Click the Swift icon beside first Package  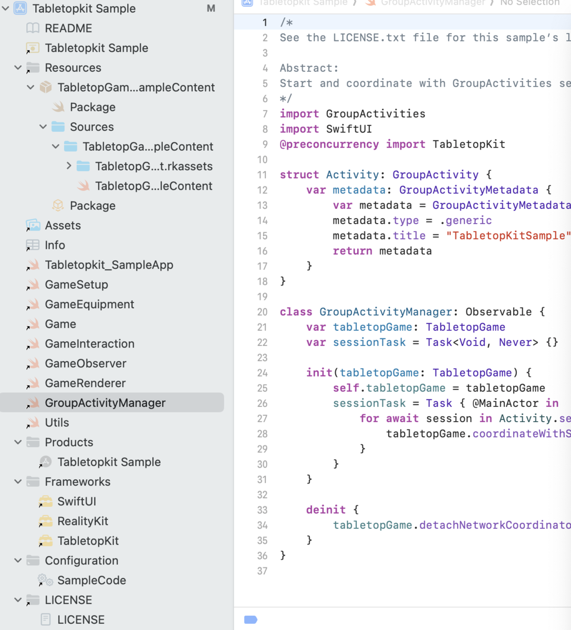[x=58, y=107]
